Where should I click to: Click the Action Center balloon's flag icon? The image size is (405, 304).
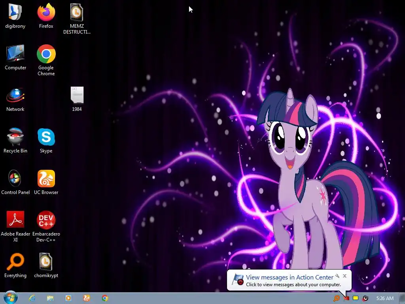237,280
